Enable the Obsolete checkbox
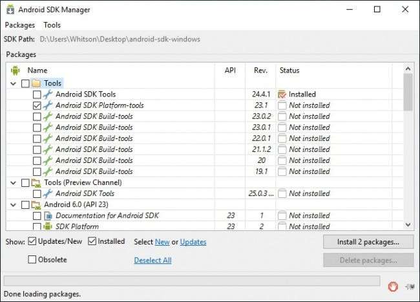This screenshot has width=420, height=302. [x=32, y=259]
